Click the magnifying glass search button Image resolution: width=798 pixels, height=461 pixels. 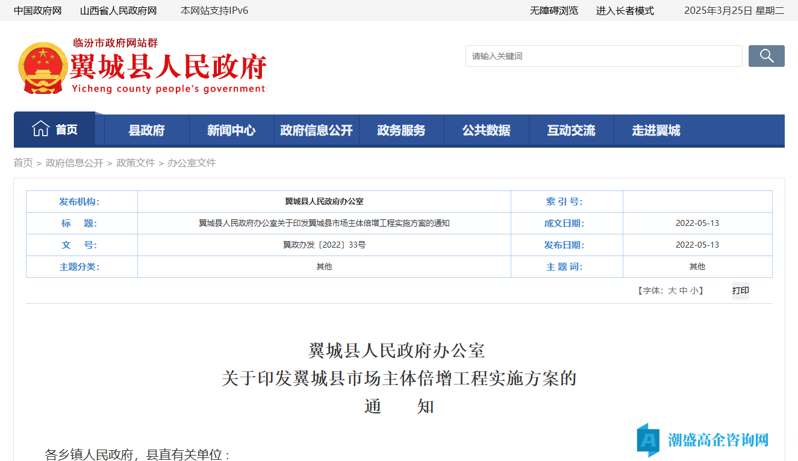(x=766, y=56)
